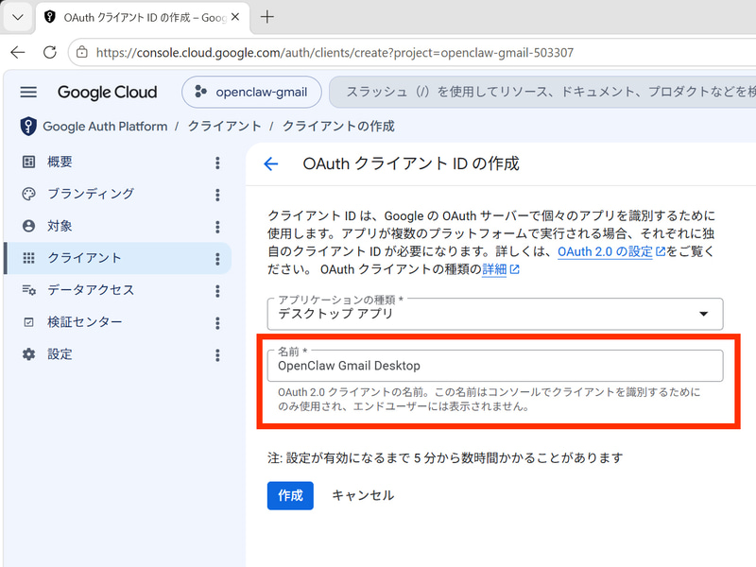Open the openclaw-gmail project selector
Image resolution: width=756 pixels, height=567 pixels.
[x=251, y=92]
